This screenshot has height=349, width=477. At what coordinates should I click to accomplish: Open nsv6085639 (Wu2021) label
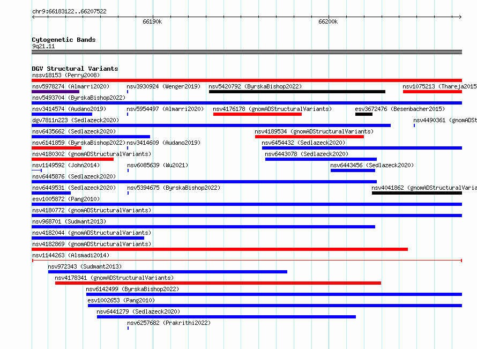pos(158,165)
